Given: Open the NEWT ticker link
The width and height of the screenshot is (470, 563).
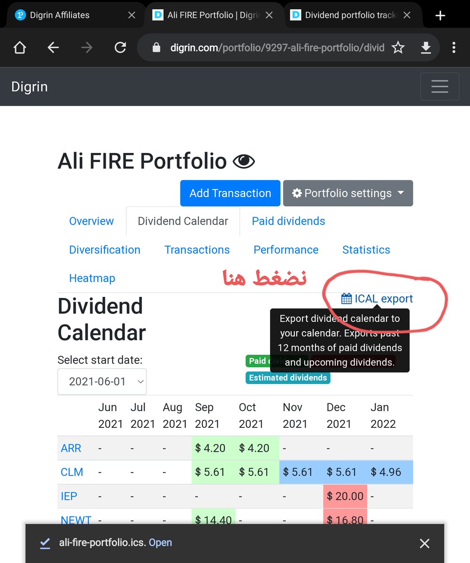Looking at the screenshot, I should (76, 519).
